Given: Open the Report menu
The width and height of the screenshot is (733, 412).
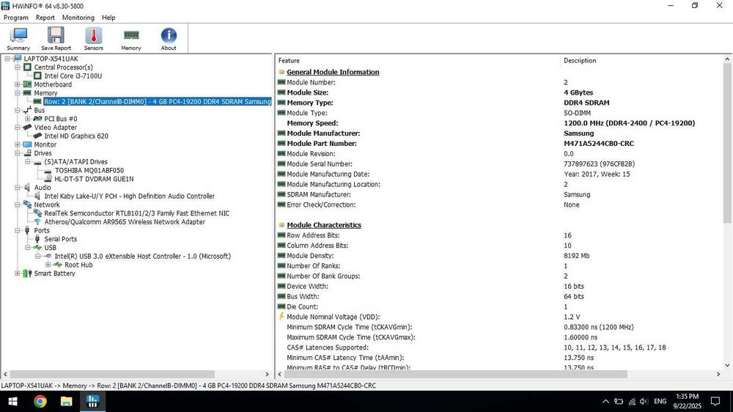Looking at the screenshot, I should click(45, 18).
